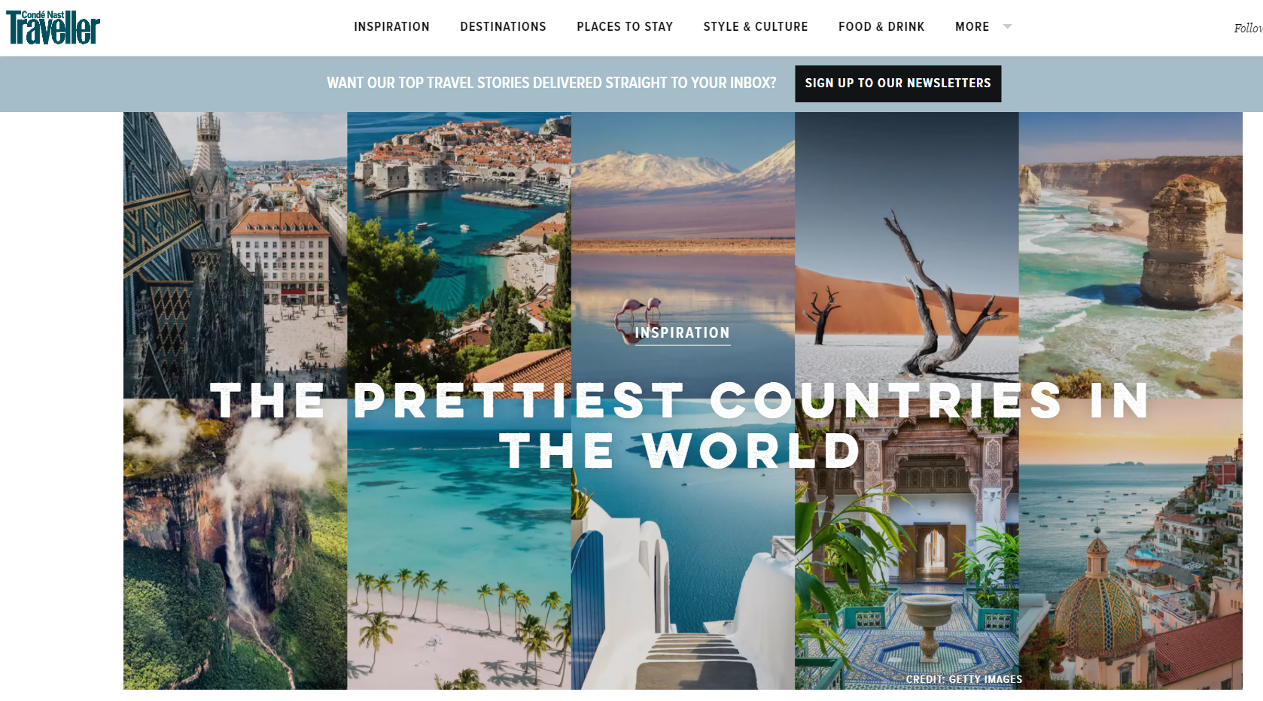Click the MORE menu label
This screenshot has width=1263, height=701.
click(x=972, y=26)
